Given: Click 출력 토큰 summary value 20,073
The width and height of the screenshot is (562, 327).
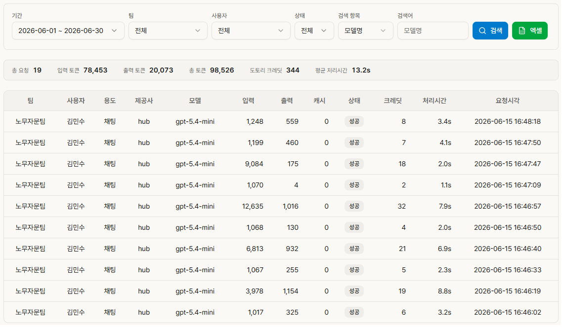Looking at the screenshot, I should (161, 70).
